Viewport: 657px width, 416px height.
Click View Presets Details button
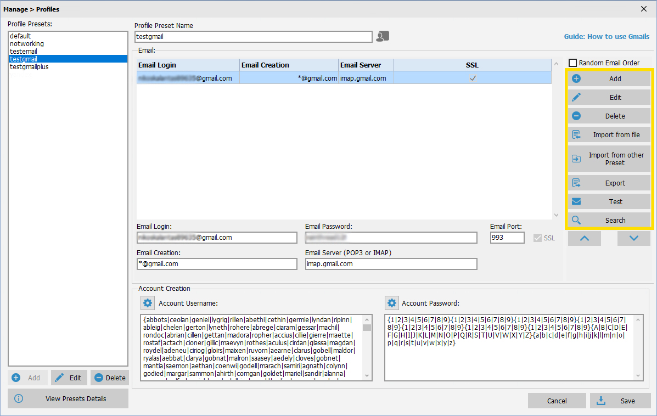click(x=68, y=398)
